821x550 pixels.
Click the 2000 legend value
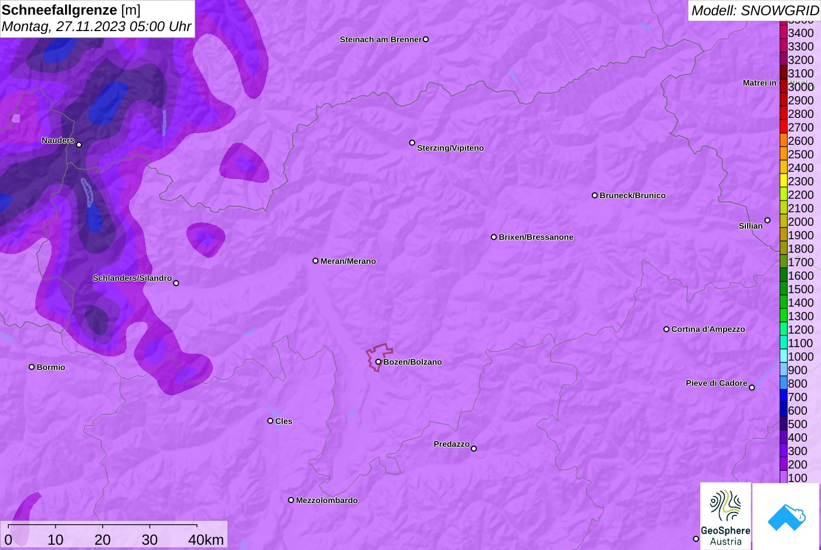coord(801,222)
